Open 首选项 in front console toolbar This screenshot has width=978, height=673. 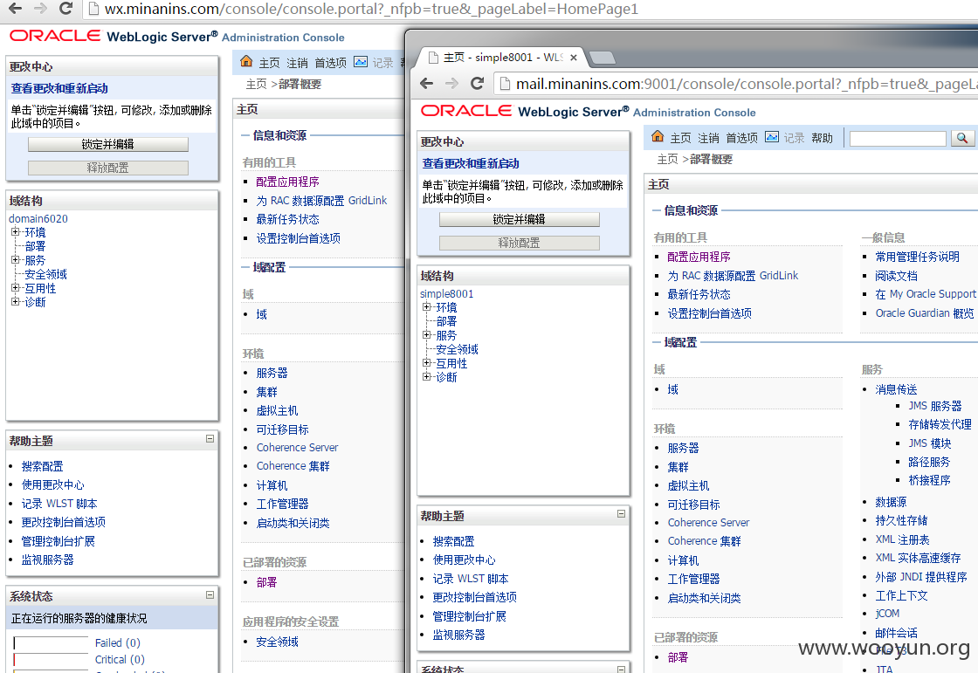(x=741, y=138)
